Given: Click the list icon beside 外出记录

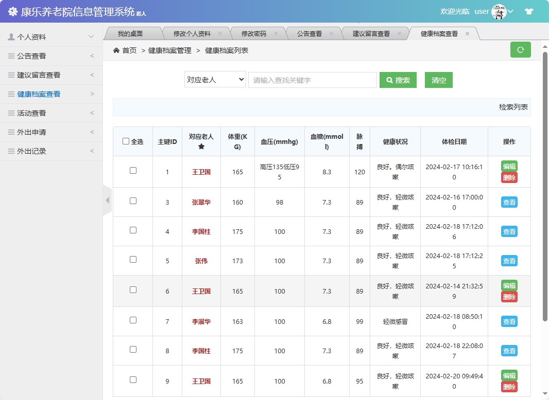Looking at the screenshot, I should pyautogui.click(x=12, y=151).
